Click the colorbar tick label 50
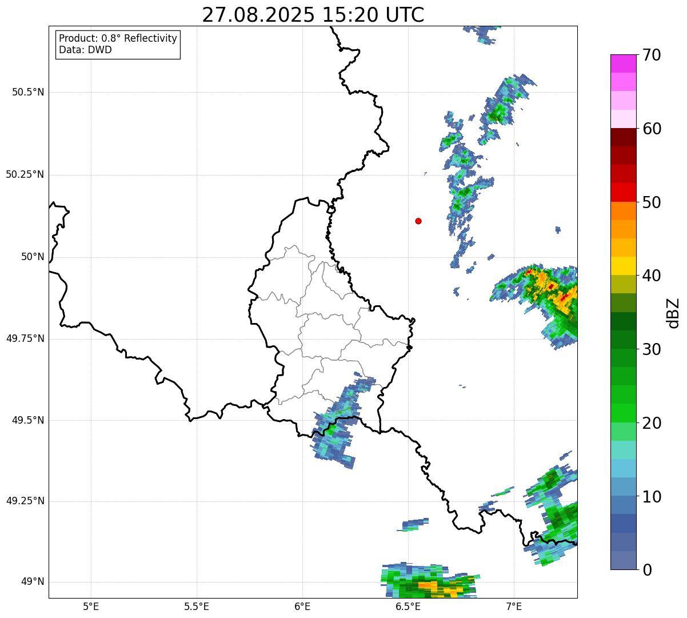This screenshot has height=618, width=687. tap(652, 202)
